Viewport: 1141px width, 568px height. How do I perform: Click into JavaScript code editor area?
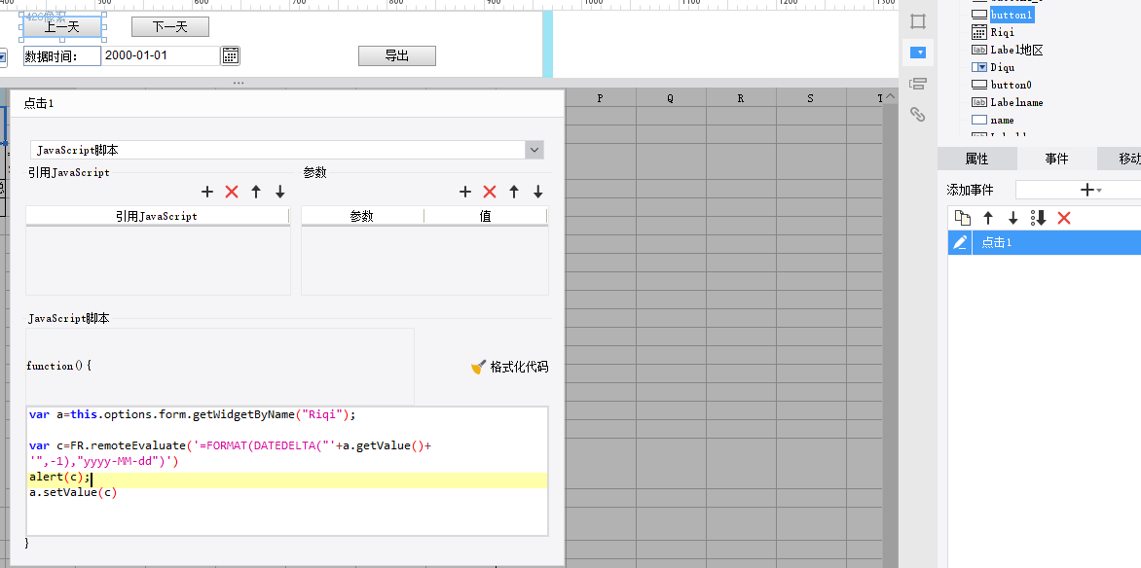[x=286, y=472]
